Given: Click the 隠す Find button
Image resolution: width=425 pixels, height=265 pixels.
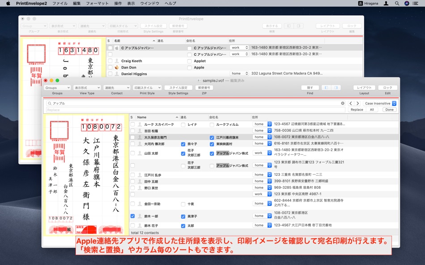Looking at the screenshot, I should coord(310,87).
